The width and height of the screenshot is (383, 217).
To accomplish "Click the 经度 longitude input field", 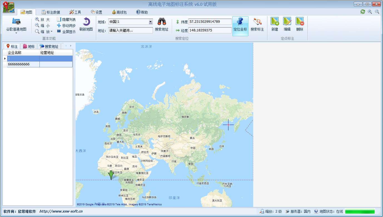I will (210, 30).
